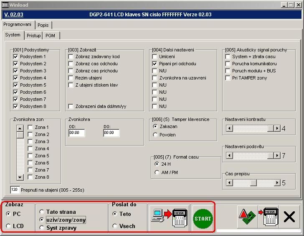Click the red triangle green checkmark icon

247,217
